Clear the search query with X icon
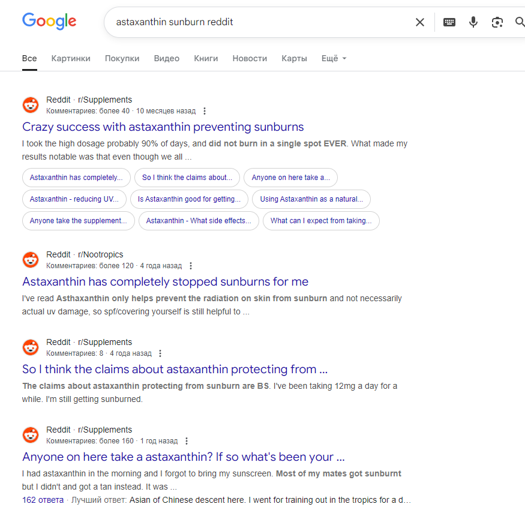The image size is (525, 525). click(419, 22)
